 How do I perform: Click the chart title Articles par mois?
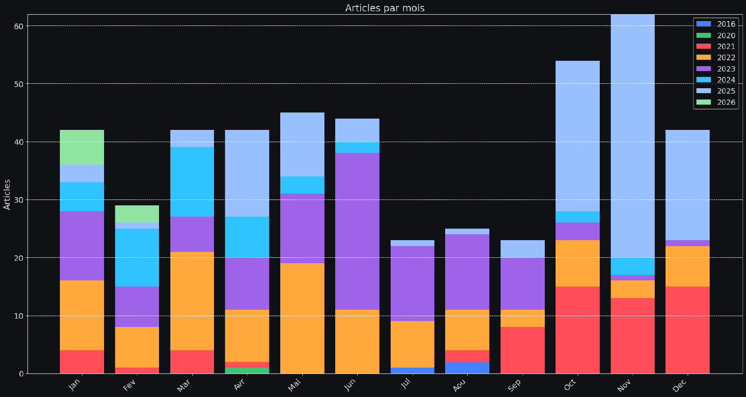(385, 8)
